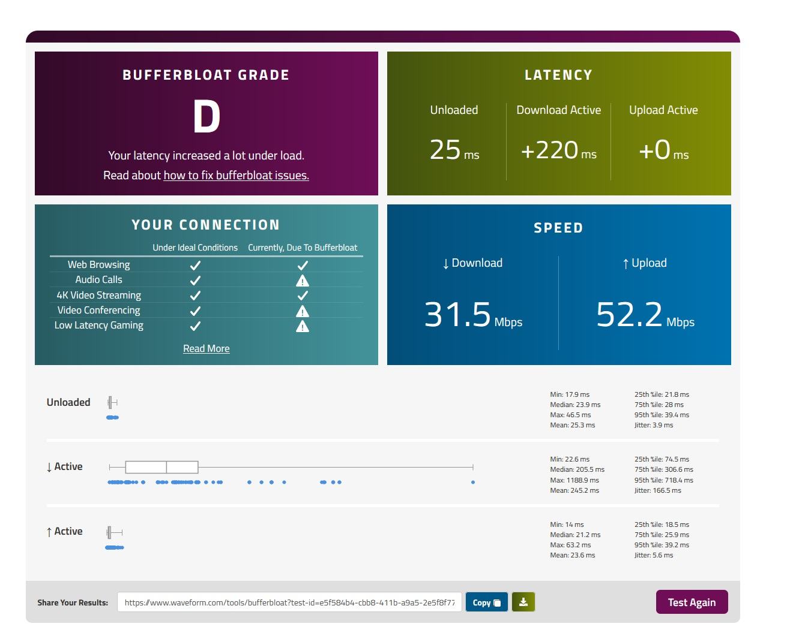This screenshot has height=642, width=793.
Task: Click the Video Conferencing ideal-conditions checkmark
Action: [195, 311]
